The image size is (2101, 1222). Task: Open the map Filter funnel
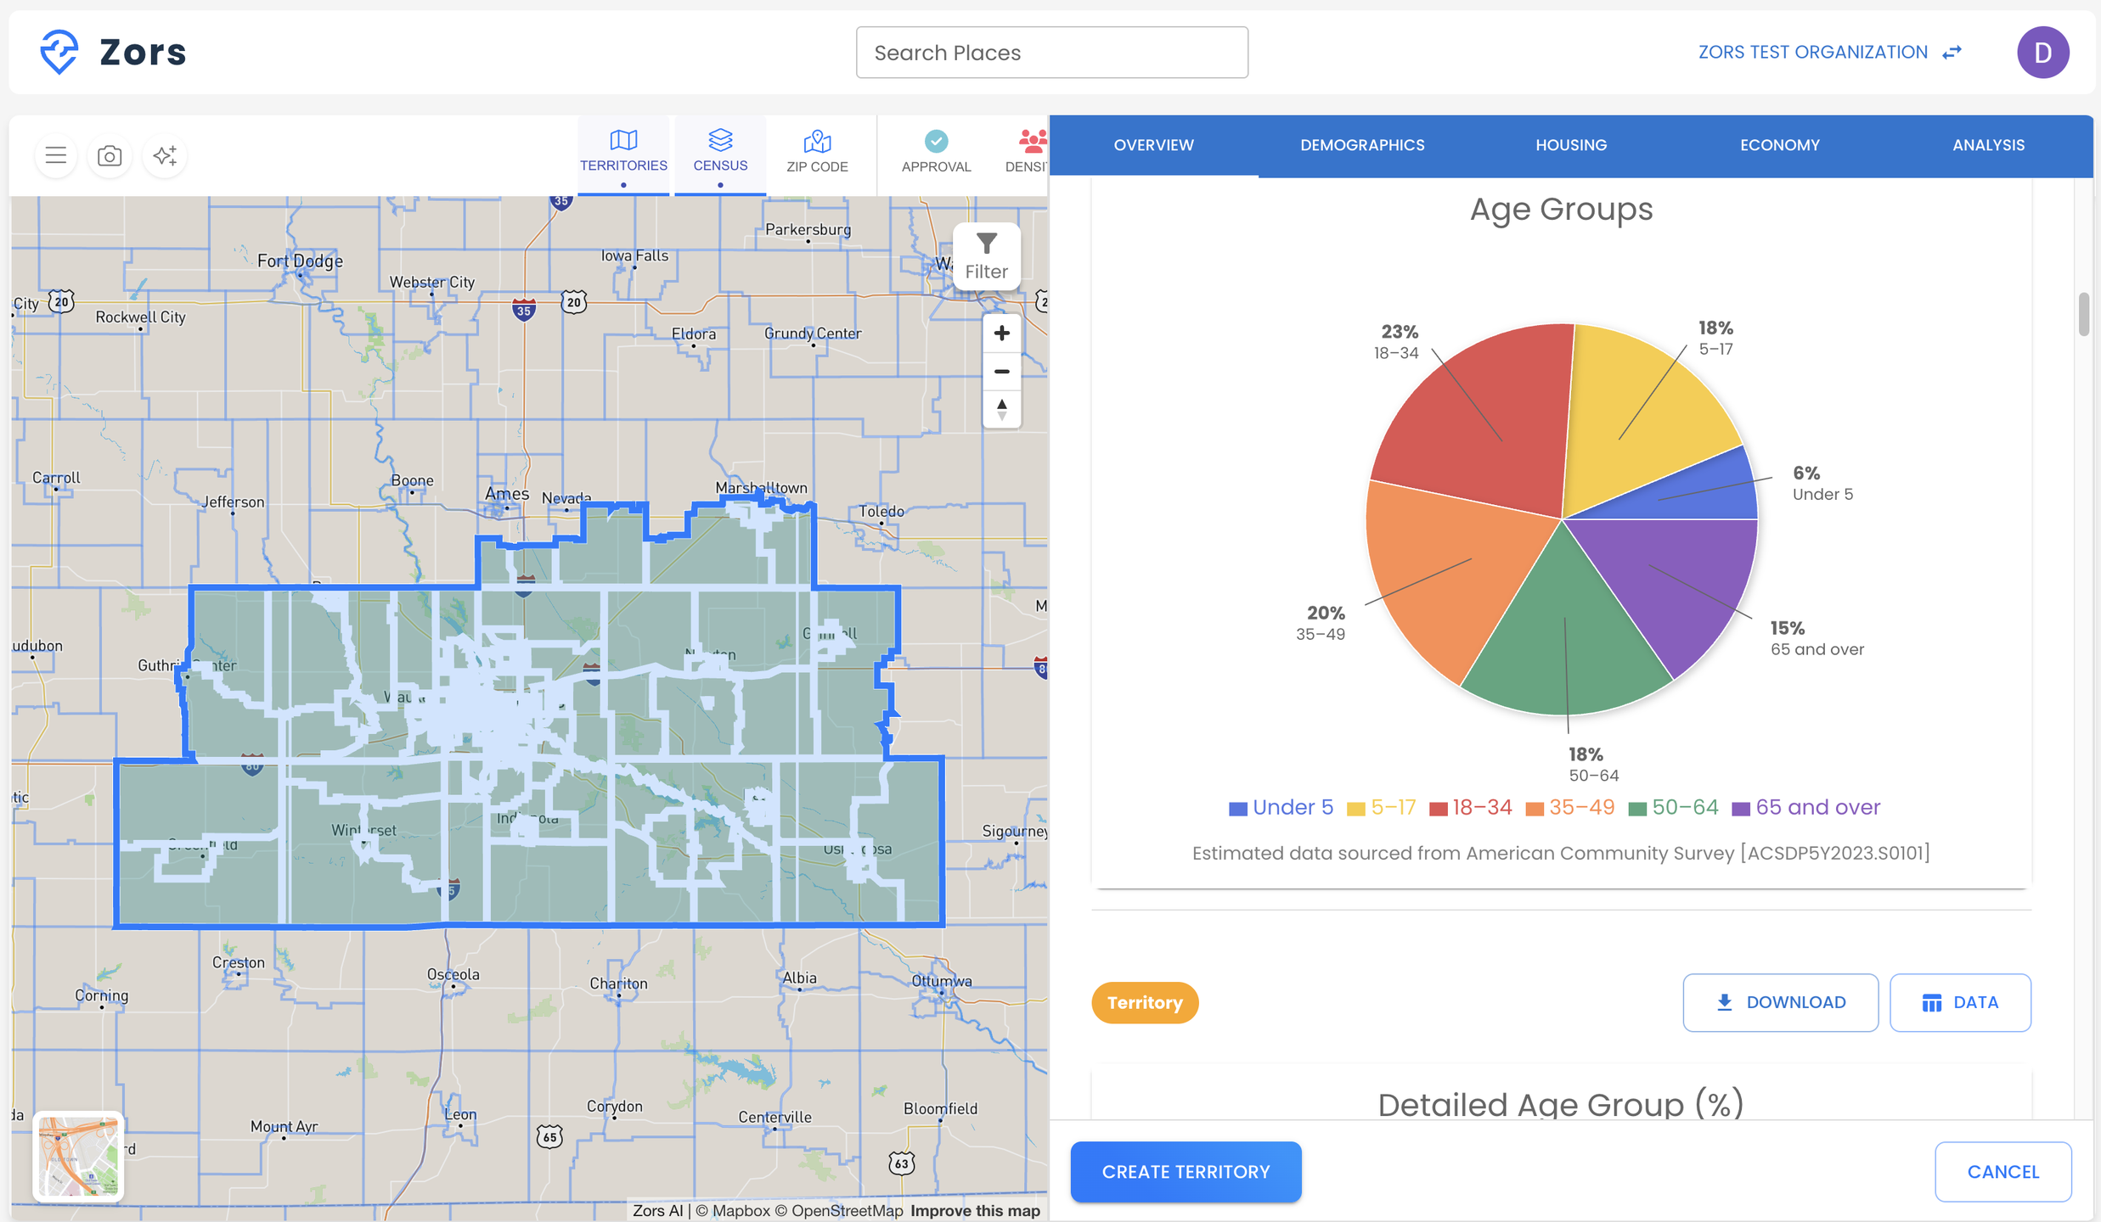[986, 255]
